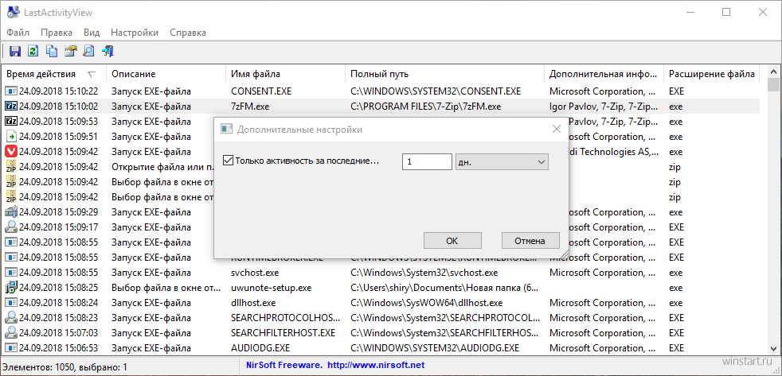Click the Save floppy disk toolbar icon
Image resolution: width=782 pixels, height=376 pixels.
(14, 52)
